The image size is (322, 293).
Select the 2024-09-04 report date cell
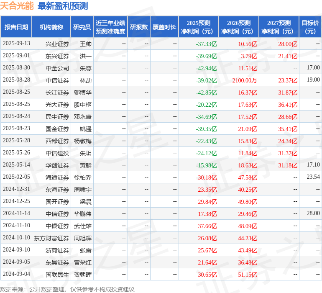[16, 274]
